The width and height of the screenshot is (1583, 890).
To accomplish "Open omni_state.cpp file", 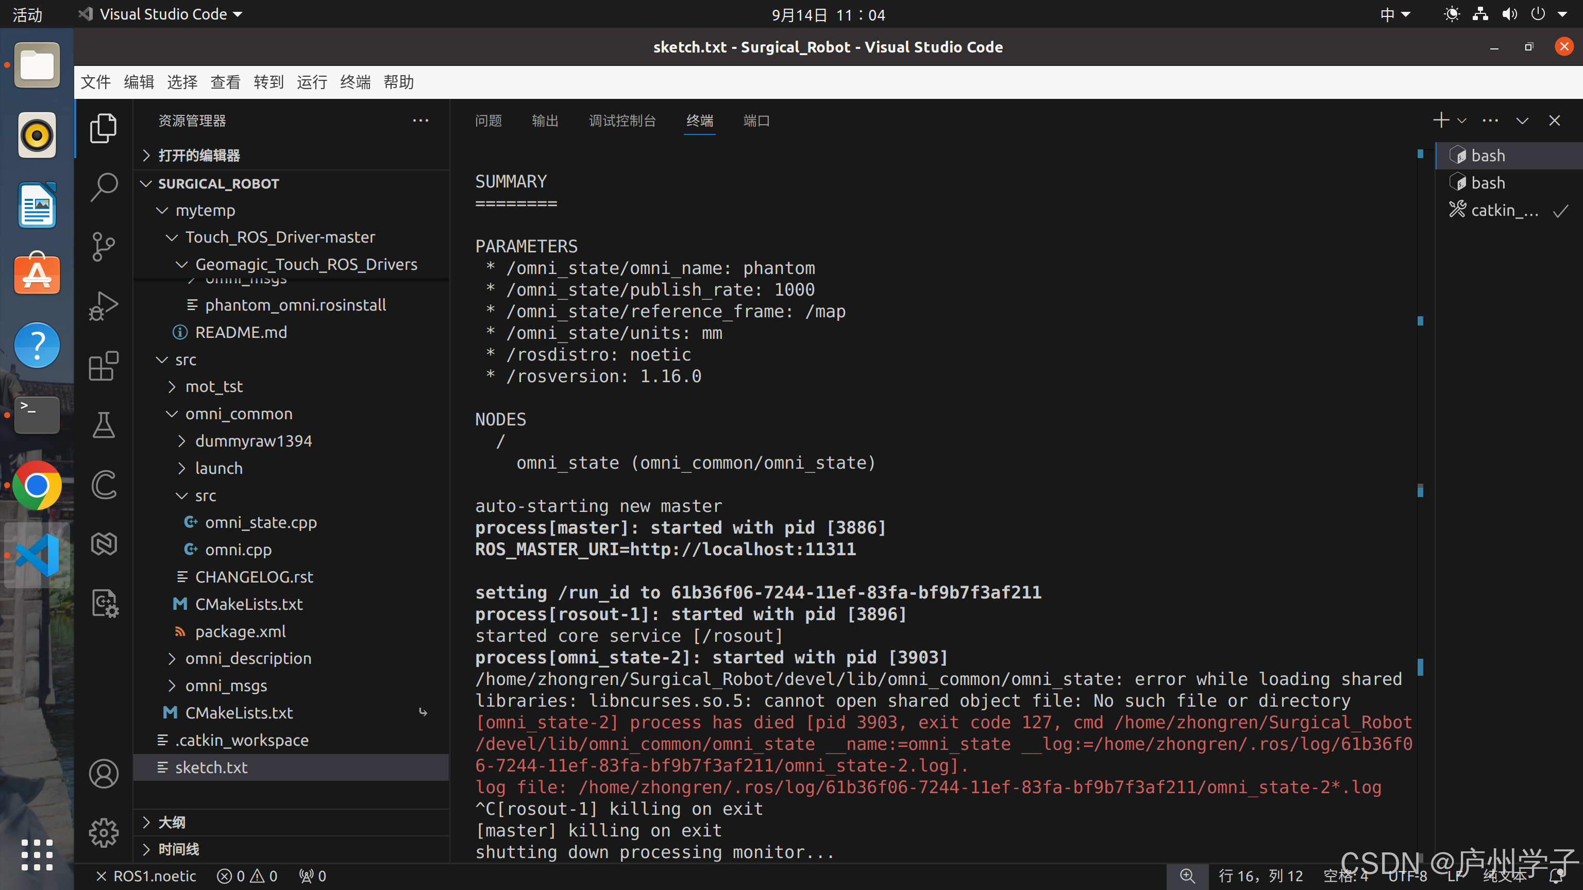I will 261,522.
